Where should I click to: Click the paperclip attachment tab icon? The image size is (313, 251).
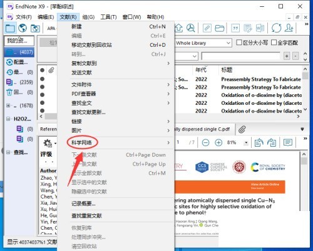[242, 129]
